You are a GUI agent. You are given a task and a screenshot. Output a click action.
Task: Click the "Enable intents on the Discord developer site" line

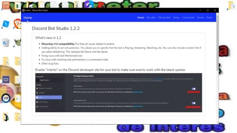(110, 70)
